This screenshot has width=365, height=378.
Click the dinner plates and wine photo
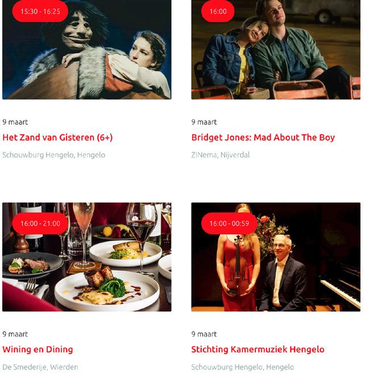[86, 257]
